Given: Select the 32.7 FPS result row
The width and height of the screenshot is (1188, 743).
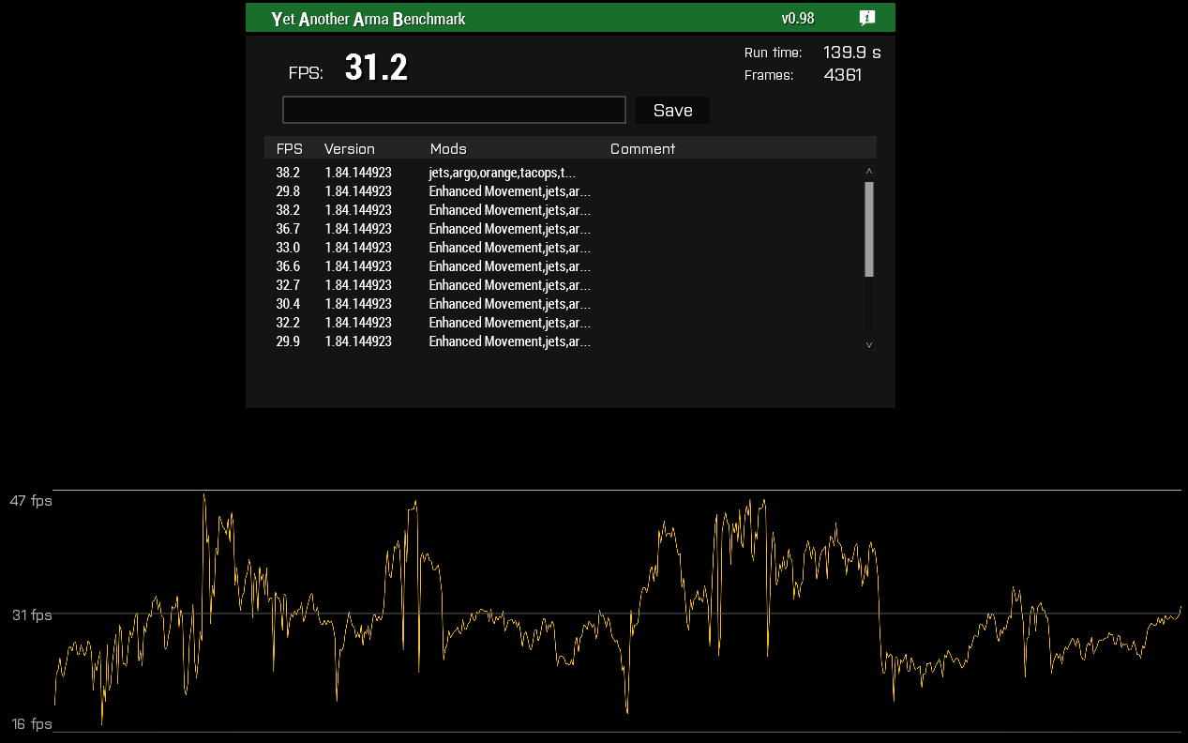Looking at the screenshot, I should coord(564,285).
